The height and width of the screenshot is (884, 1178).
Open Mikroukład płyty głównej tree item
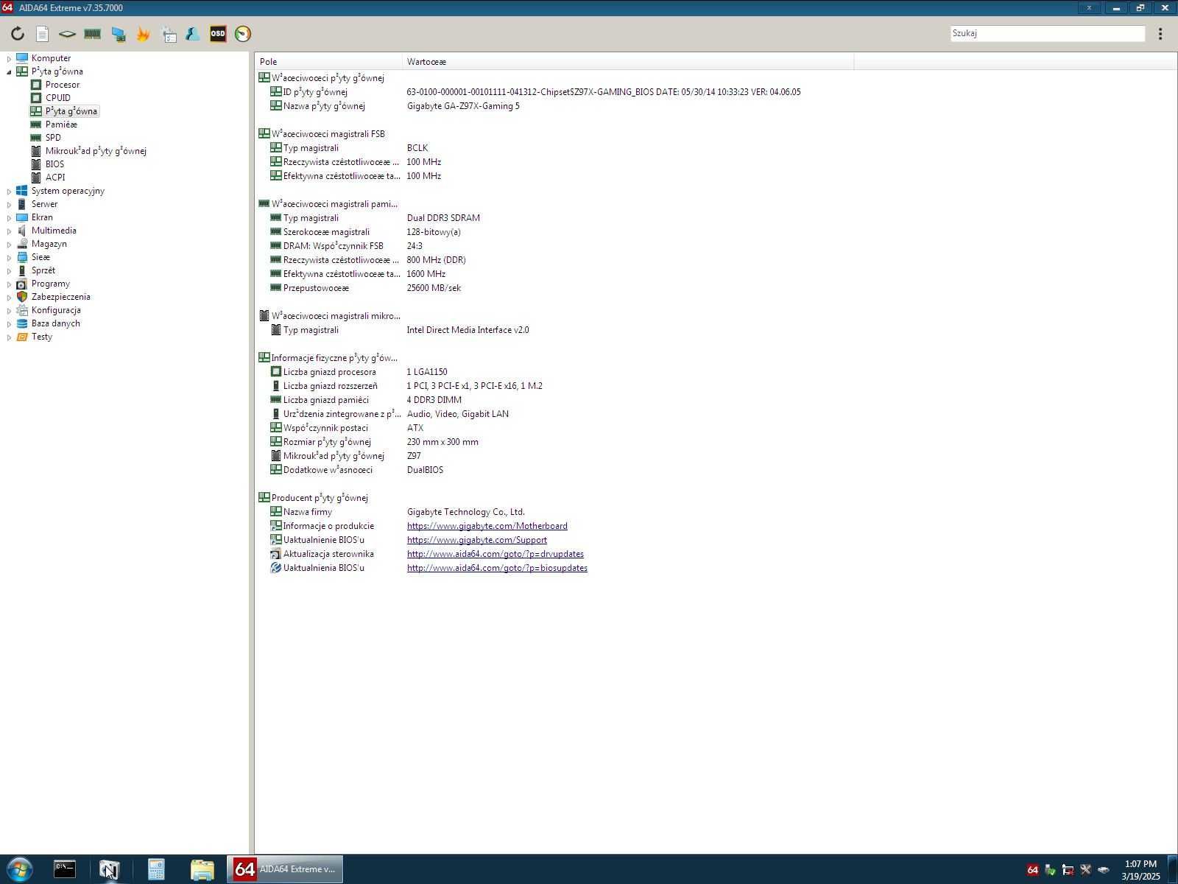(96, 151)
